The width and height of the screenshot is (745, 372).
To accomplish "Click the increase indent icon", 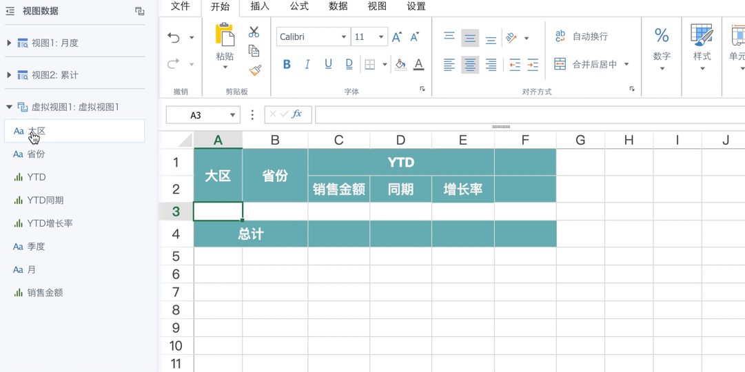I will click(533, 65).
